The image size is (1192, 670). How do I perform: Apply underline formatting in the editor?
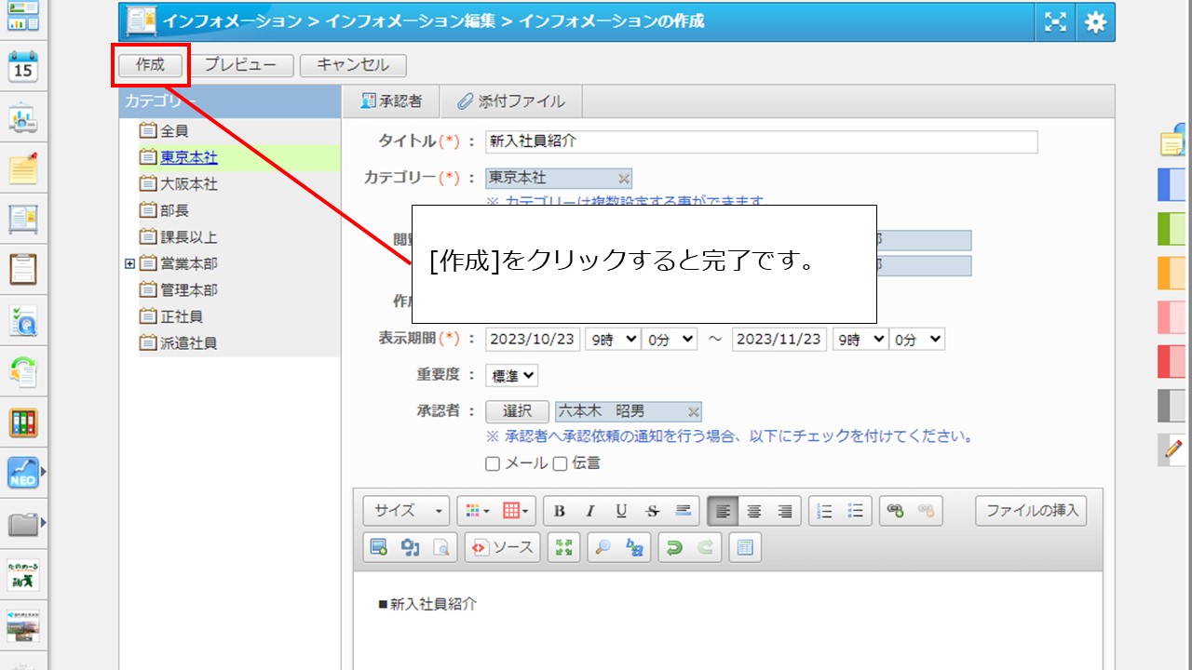621,511
